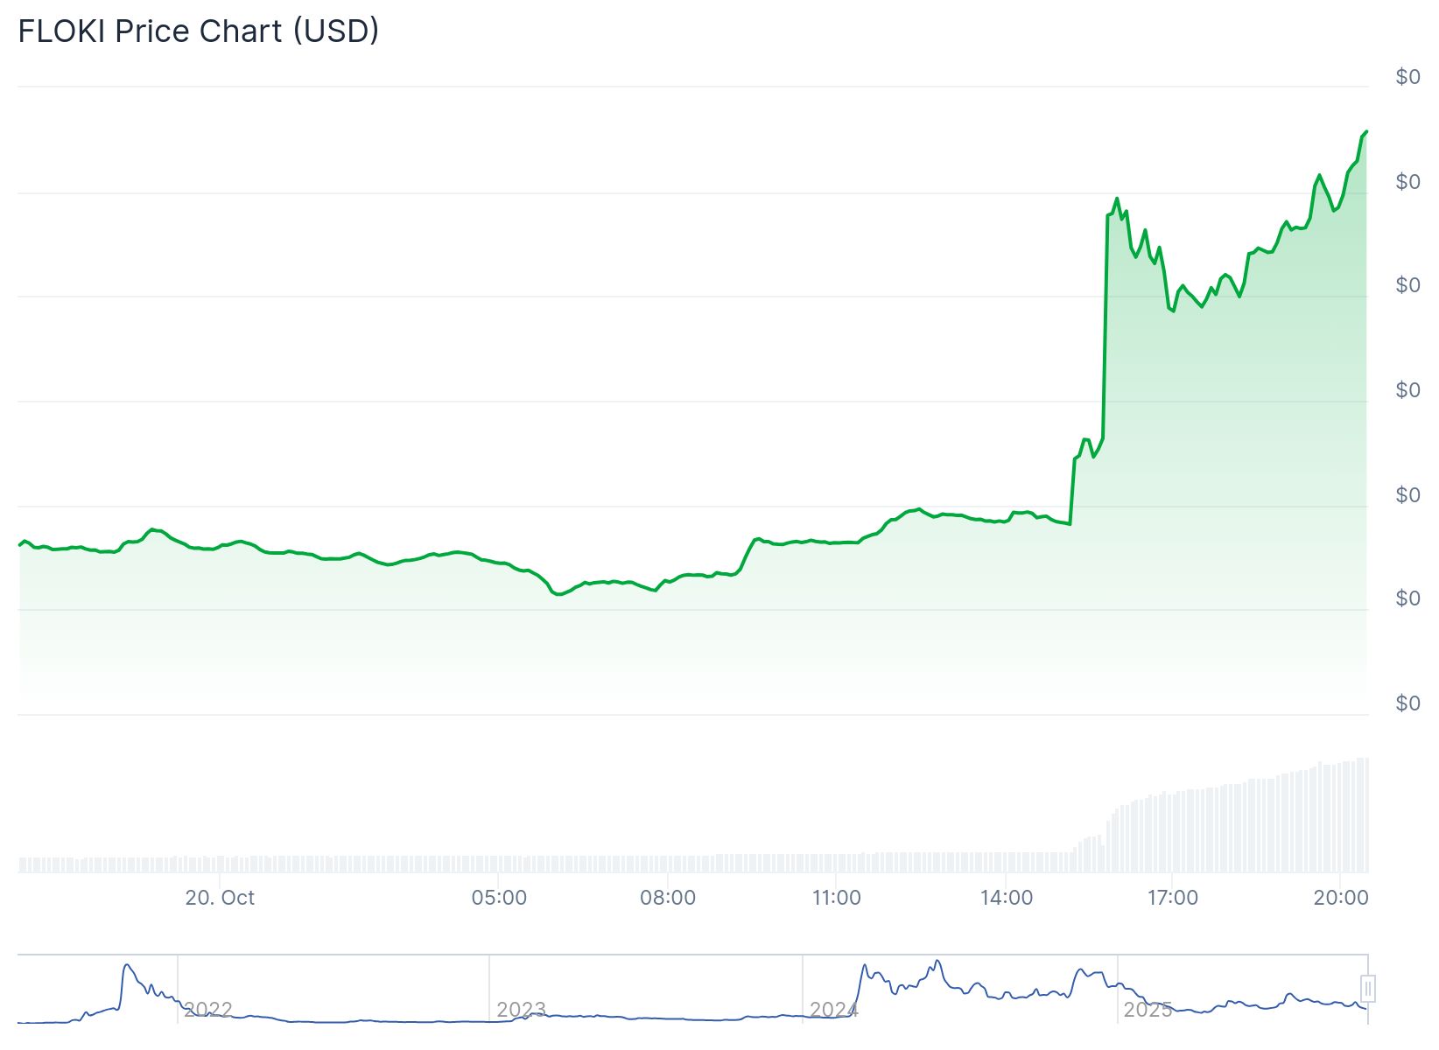Click the 2025 marker in the navigator

1148,1010
